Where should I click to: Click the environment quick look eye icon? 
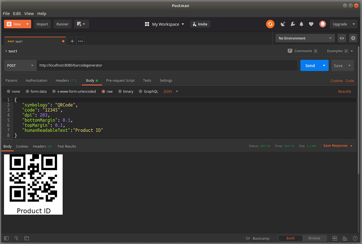[342, 38]
